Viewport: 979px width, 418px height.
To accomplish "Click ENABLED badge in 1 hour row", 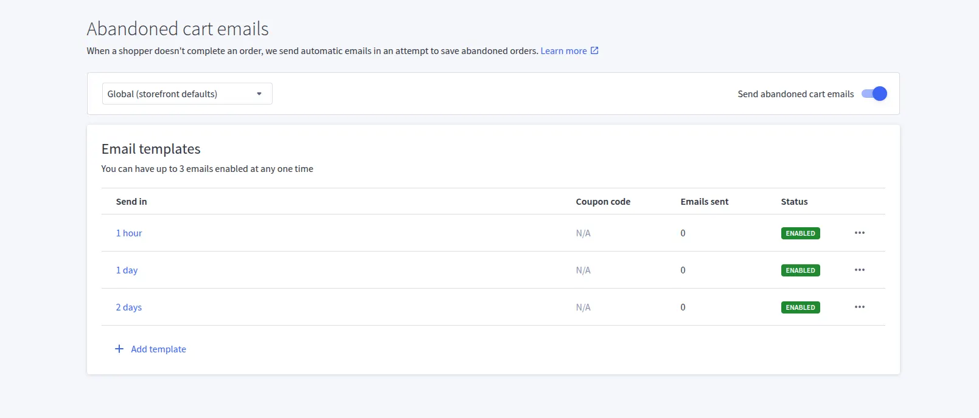I will [800, 233].
